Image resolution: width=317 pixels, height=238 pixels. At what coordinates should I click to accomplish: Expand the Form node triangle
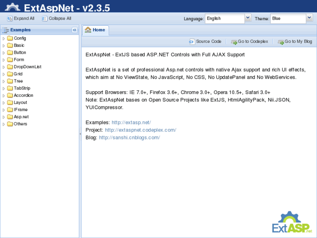(3, 60)
